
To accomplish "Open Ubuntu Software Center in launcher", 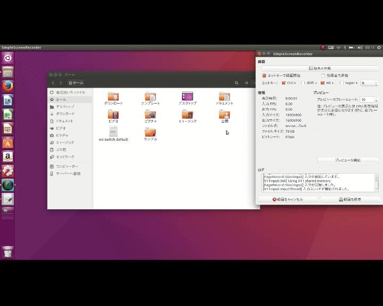I will tap(8, 143).
